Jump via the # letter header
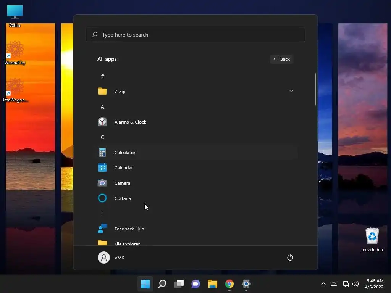 coord(102,76)
